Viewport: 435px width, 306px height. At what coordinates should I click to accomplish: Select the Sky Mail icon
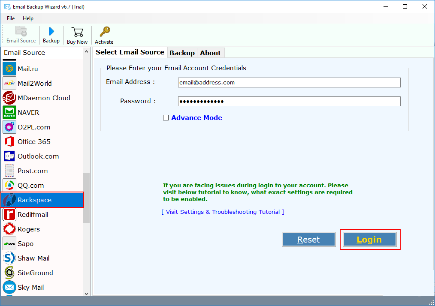pos(9,287)
